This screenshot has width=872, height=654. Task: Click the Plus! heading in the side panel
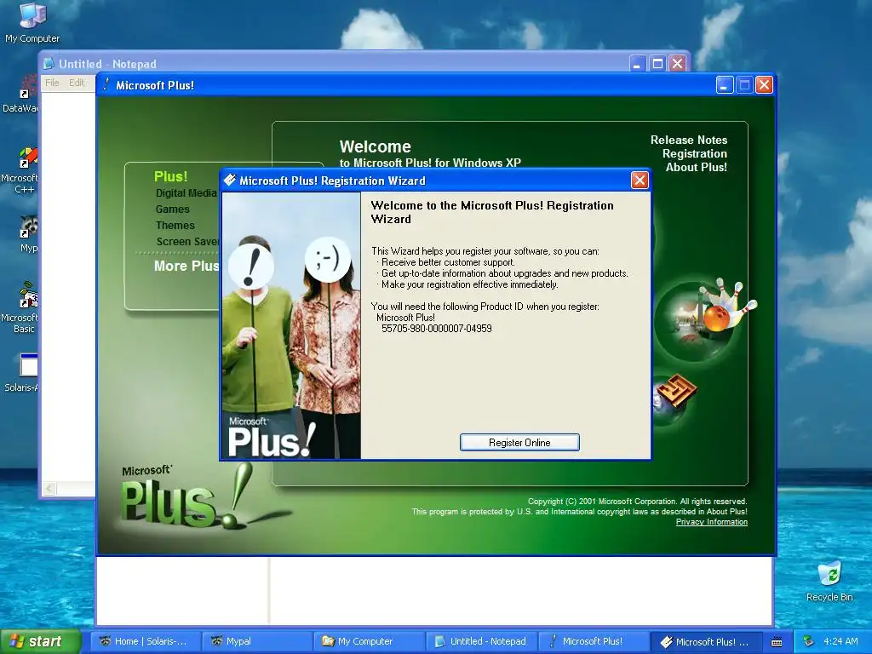(170, 176)
